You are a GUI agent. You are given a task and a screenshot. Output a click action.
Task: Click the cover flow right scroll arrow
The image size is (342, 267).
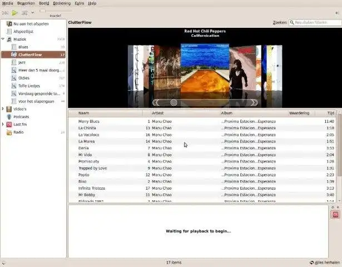click(255, 102)
